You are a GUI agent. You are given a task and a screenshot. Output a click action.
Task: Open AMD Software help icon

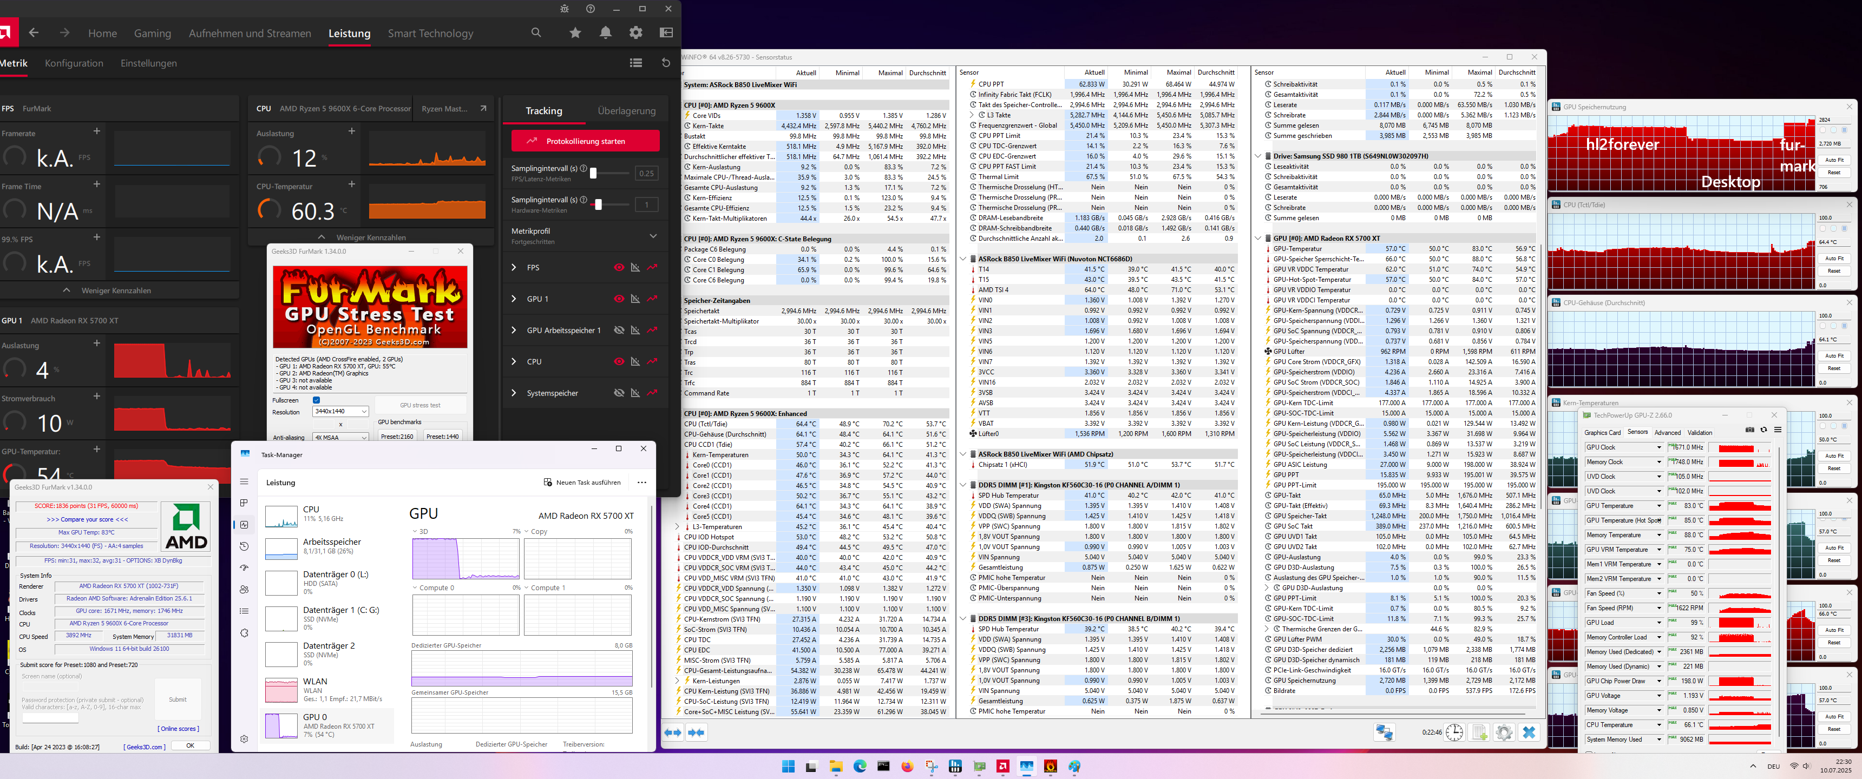[x=591, y=9]
